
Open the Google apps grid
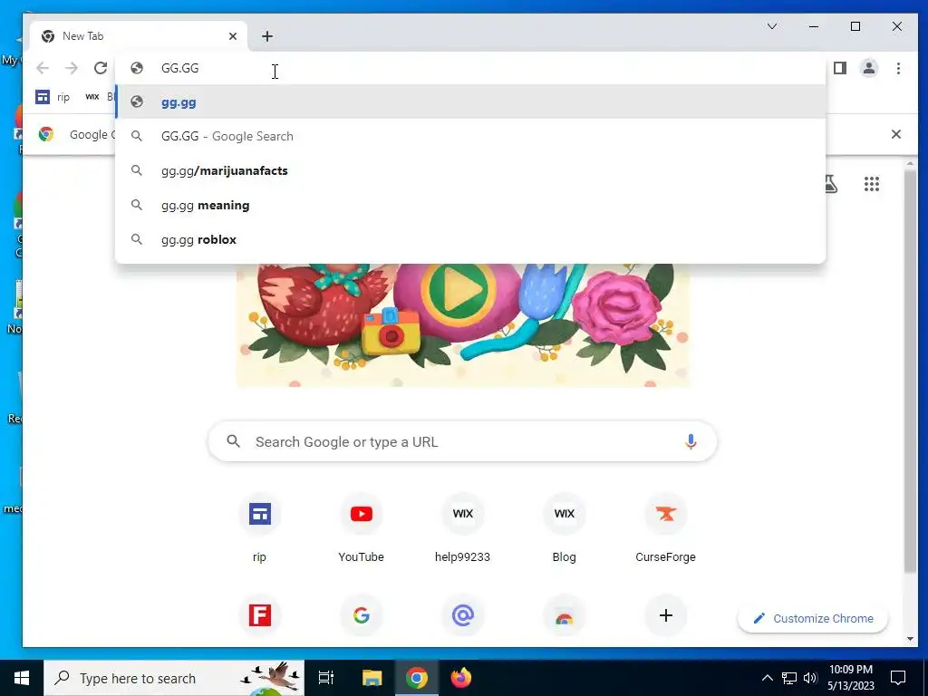[871, 184]
